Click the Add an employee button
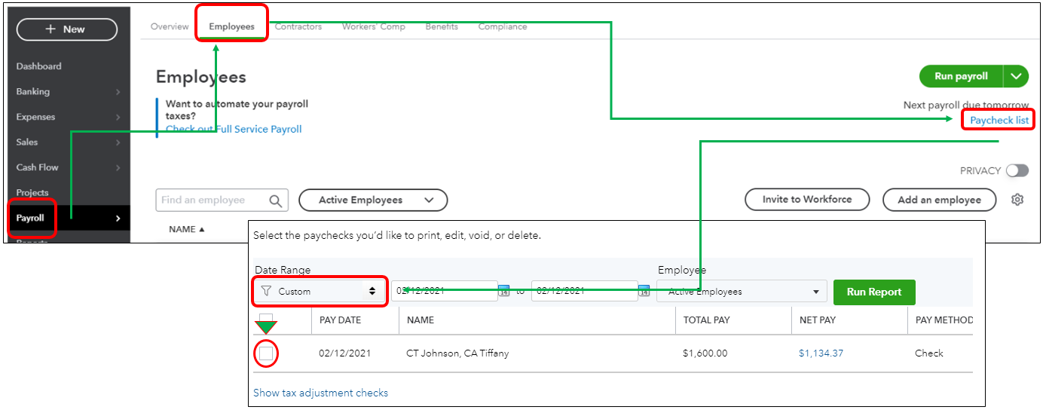This screenshot has width=1046, height=413. (939, 200)
